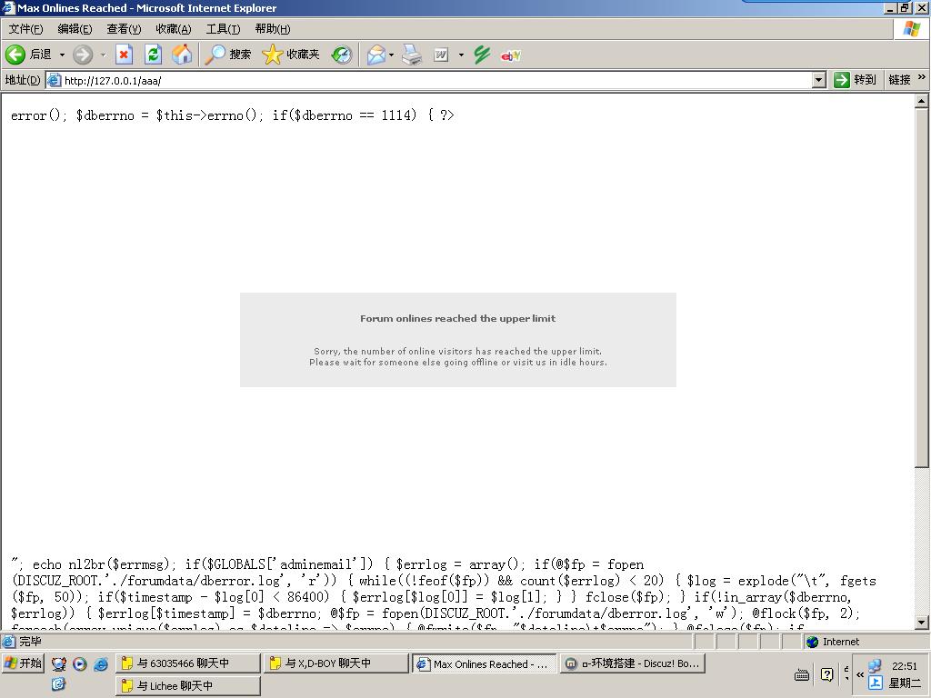Image resolution: width=931 pixels, height=698 pixels.
Task: Click the Stop loading icon
Action: (x=124, y=55)
